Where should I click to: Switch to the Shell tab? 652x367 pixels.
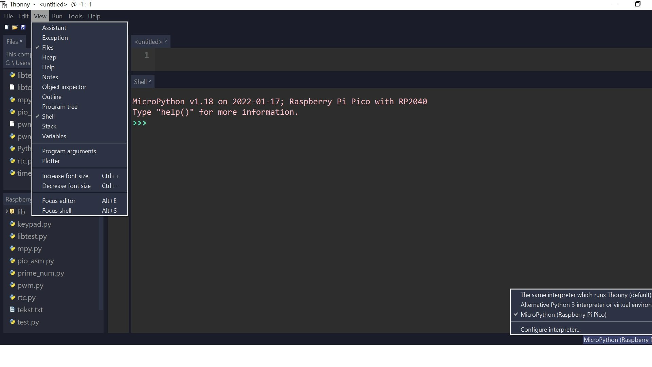pos(140,82)
